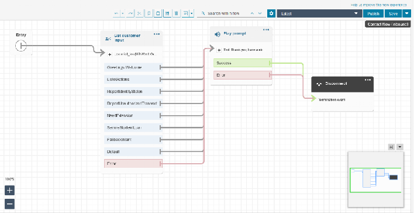Open Get customer input block menu
This screenshot has width=414, height=214.
click(x=157, y=34)
